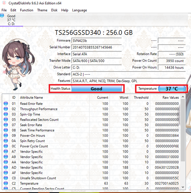Click raw value 00000000055C

coord(167,178)
